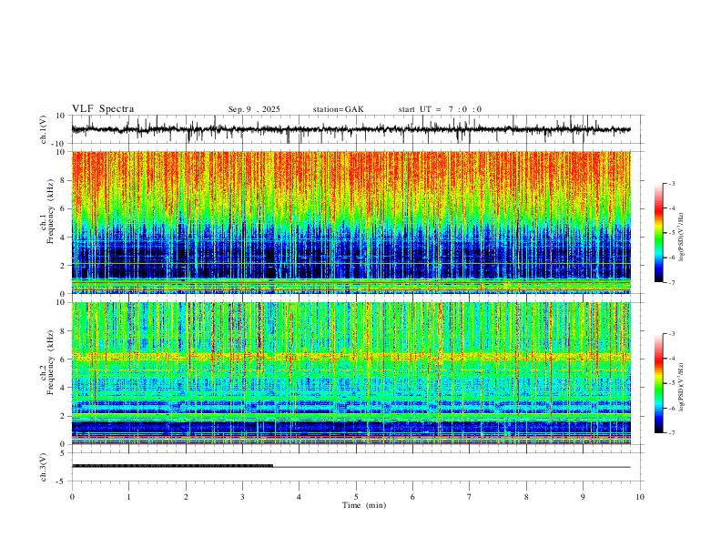Viewport: 721px width, 557px height.
Task: Click the "-5" label on ch.2 color scale
Action: [x=672, y=383]
